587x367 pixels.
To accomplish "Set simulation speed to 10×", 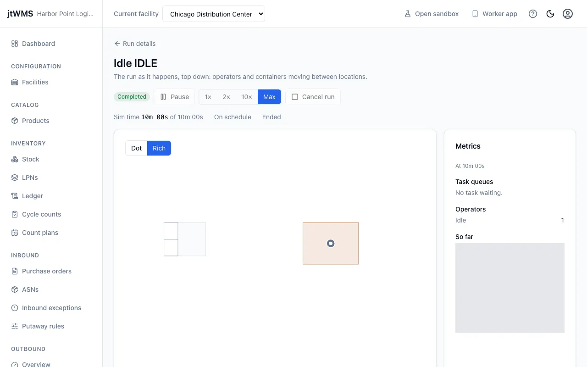I will pyautogui.click(x=247, y=97).
